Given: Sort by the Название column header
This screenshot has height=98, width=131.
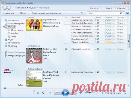Looking at the screenshot, I should 76,17.
